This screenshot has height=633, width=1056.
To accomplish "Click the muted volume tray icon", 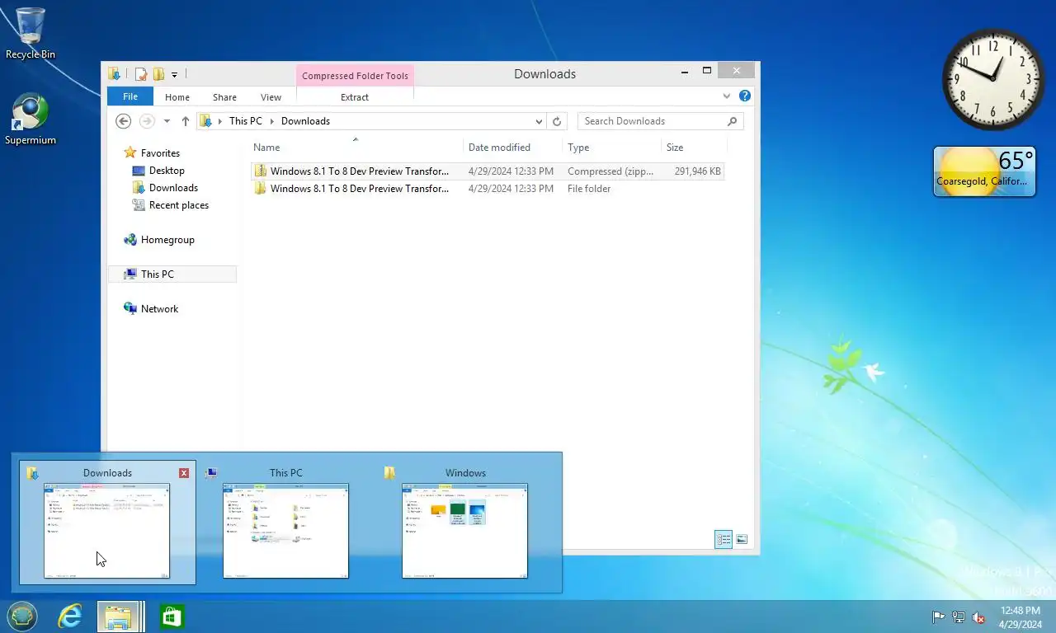I will [978, 617].
